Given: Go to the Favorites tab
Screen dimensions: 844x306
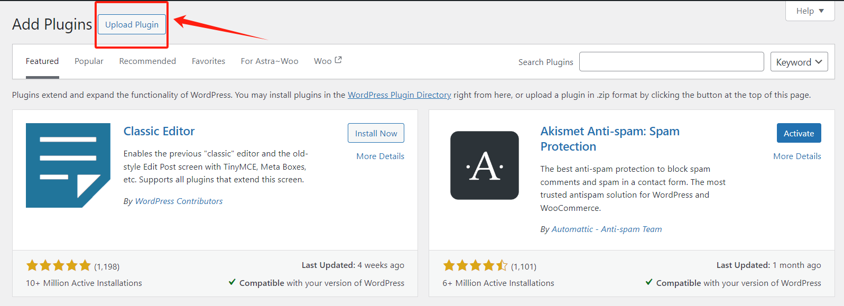Looking at the screenshot, I should (208, 61).
